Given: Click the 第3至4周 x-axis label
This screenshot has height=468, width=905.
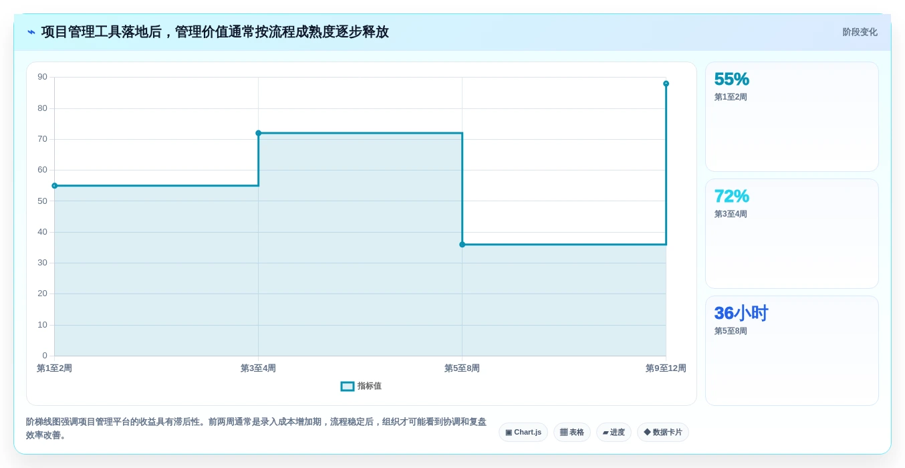Looking at the screenshot, I should pyautogui.click(x=259, y=368).
